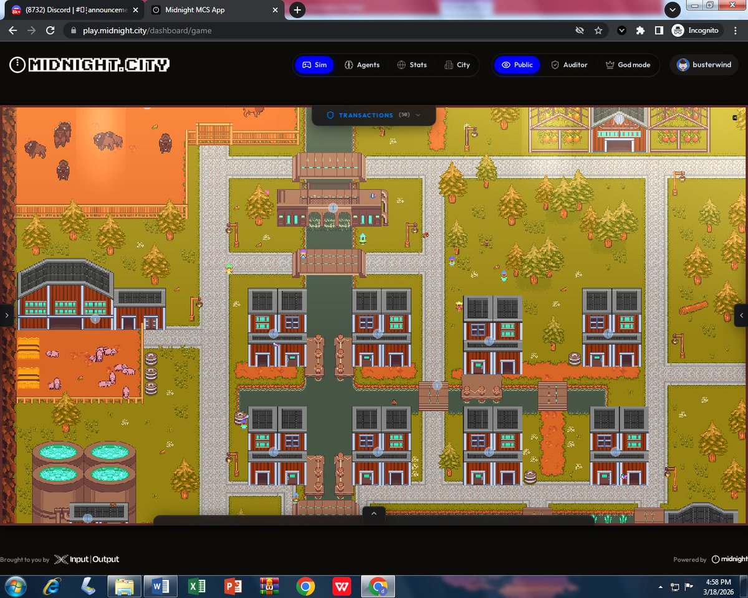
Task: Switch to Auditor view mode
Action: click(569, 65)
